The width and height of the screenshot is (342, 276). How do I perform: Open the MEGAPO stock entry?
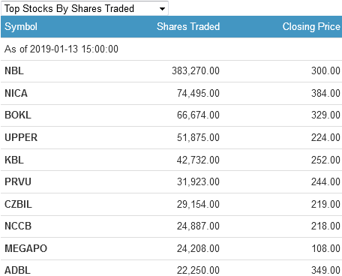tap(171, 248)
